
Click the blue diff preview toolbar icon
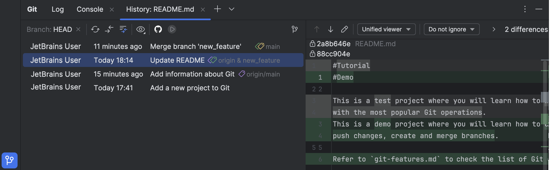[123, 29]
